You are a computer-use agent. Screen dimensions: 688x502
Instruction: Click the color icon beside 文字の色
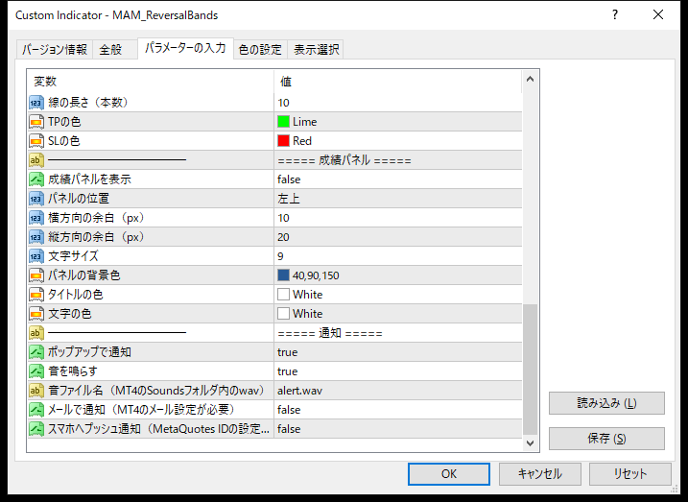click(36, 314)
